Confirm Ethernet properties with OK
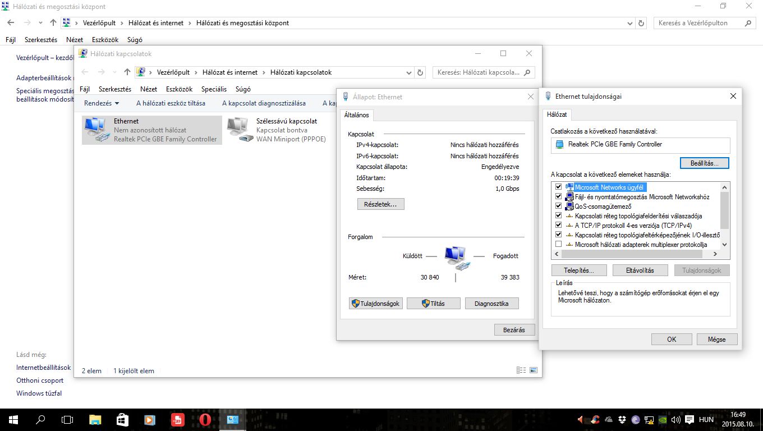The width and height of the screenshot is (763, 431). (x=672, y=340)
